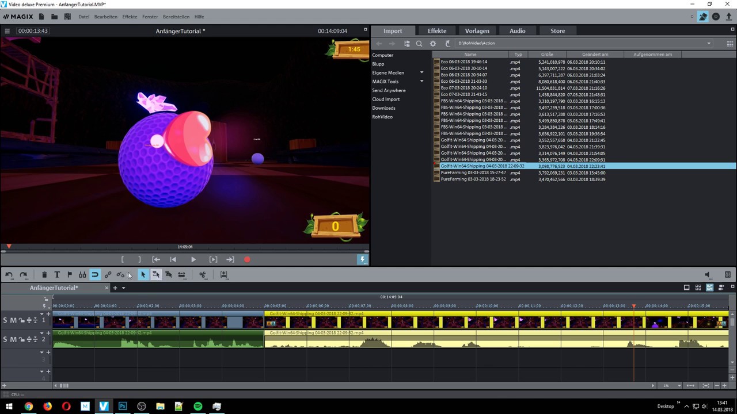The image size is (737, 414).
Task: Mute track 2 with M button
Action: (13, 339)
